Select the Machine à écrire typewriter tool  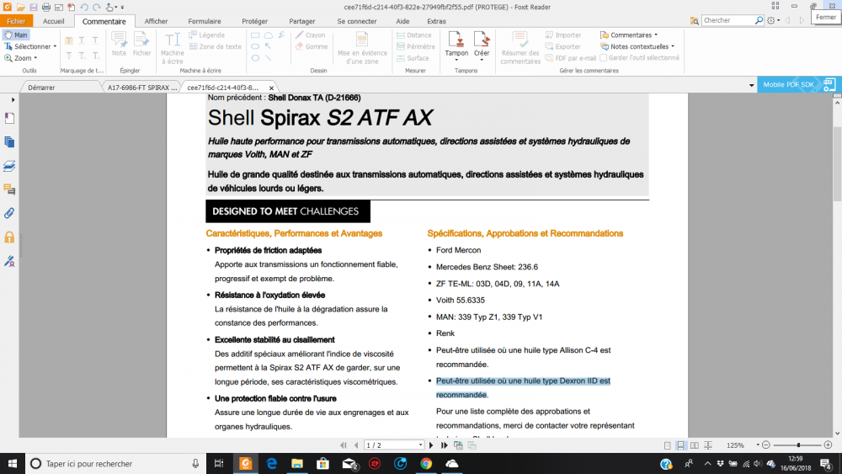coord(173,48)
